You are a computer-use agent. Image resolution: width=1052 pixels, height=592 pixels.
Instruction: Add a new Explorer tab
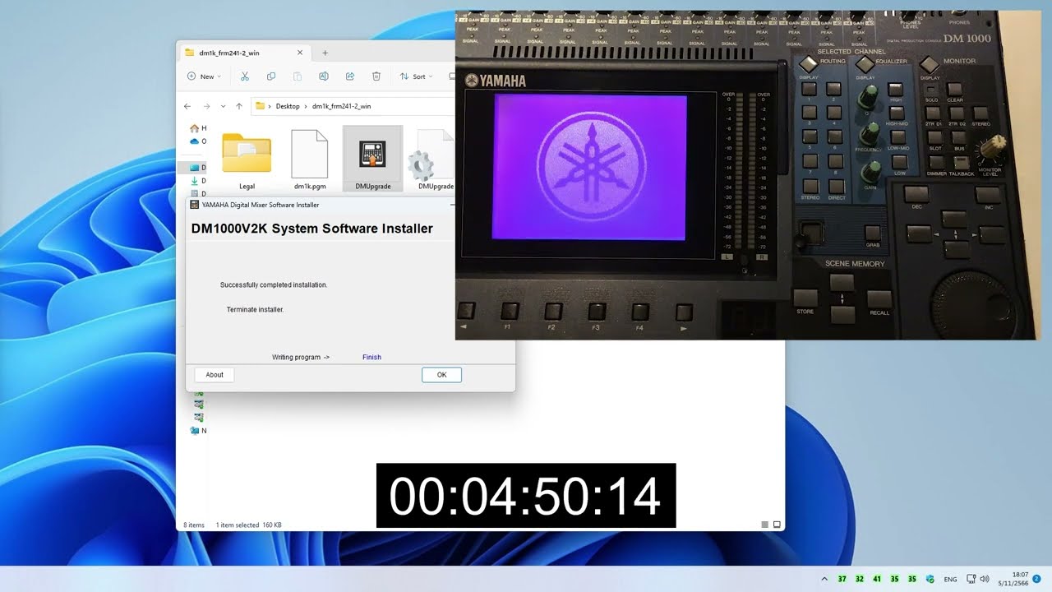coord(325,53)
